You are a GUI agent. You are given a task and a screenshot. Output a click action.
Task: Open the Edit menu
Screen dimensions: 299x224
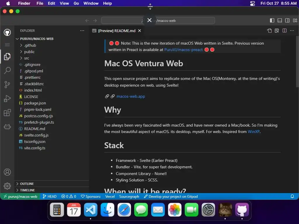point(51,3)
